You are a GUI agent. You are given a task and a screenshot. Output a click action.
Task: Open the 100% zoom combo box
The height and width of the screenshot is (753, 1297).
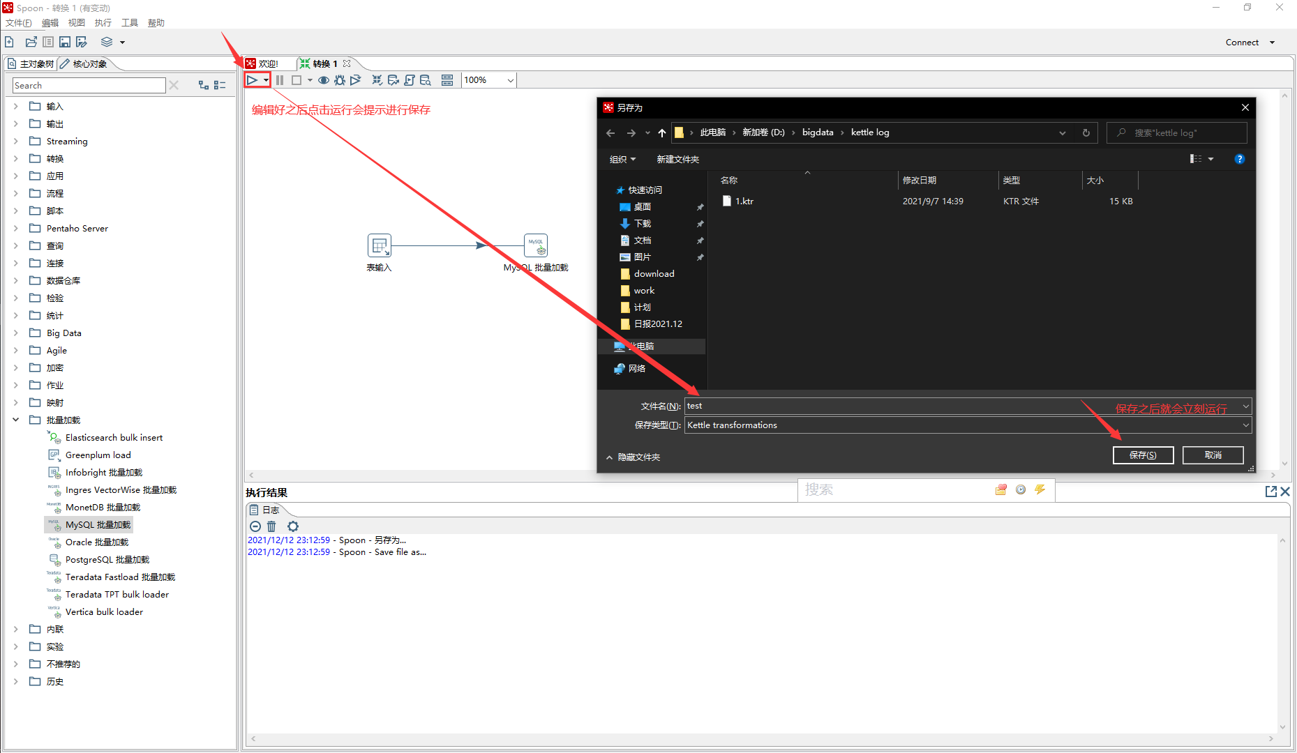489,80
